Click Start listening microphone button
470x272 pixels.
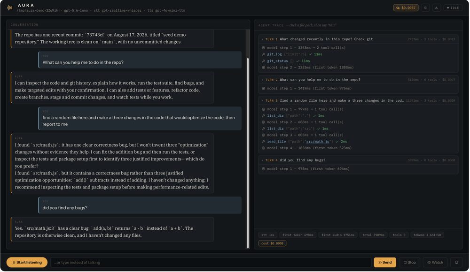tap(27, 263)
